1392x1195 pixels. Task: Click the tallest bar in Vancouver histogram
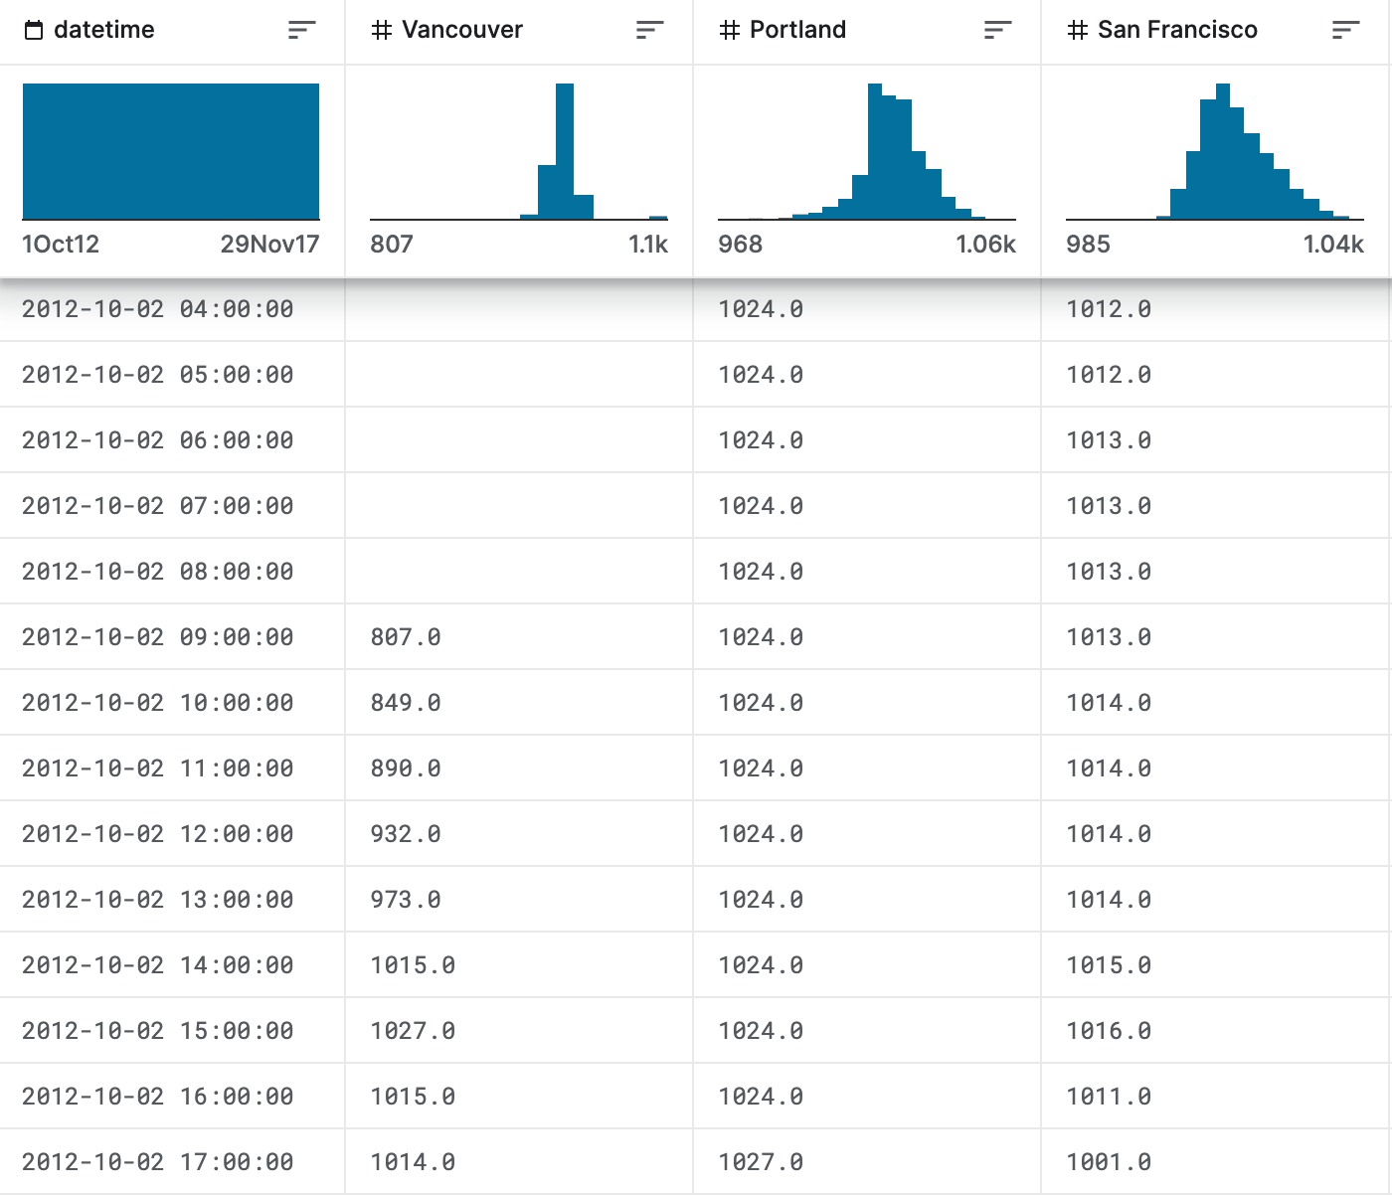(x=565, y=151)
